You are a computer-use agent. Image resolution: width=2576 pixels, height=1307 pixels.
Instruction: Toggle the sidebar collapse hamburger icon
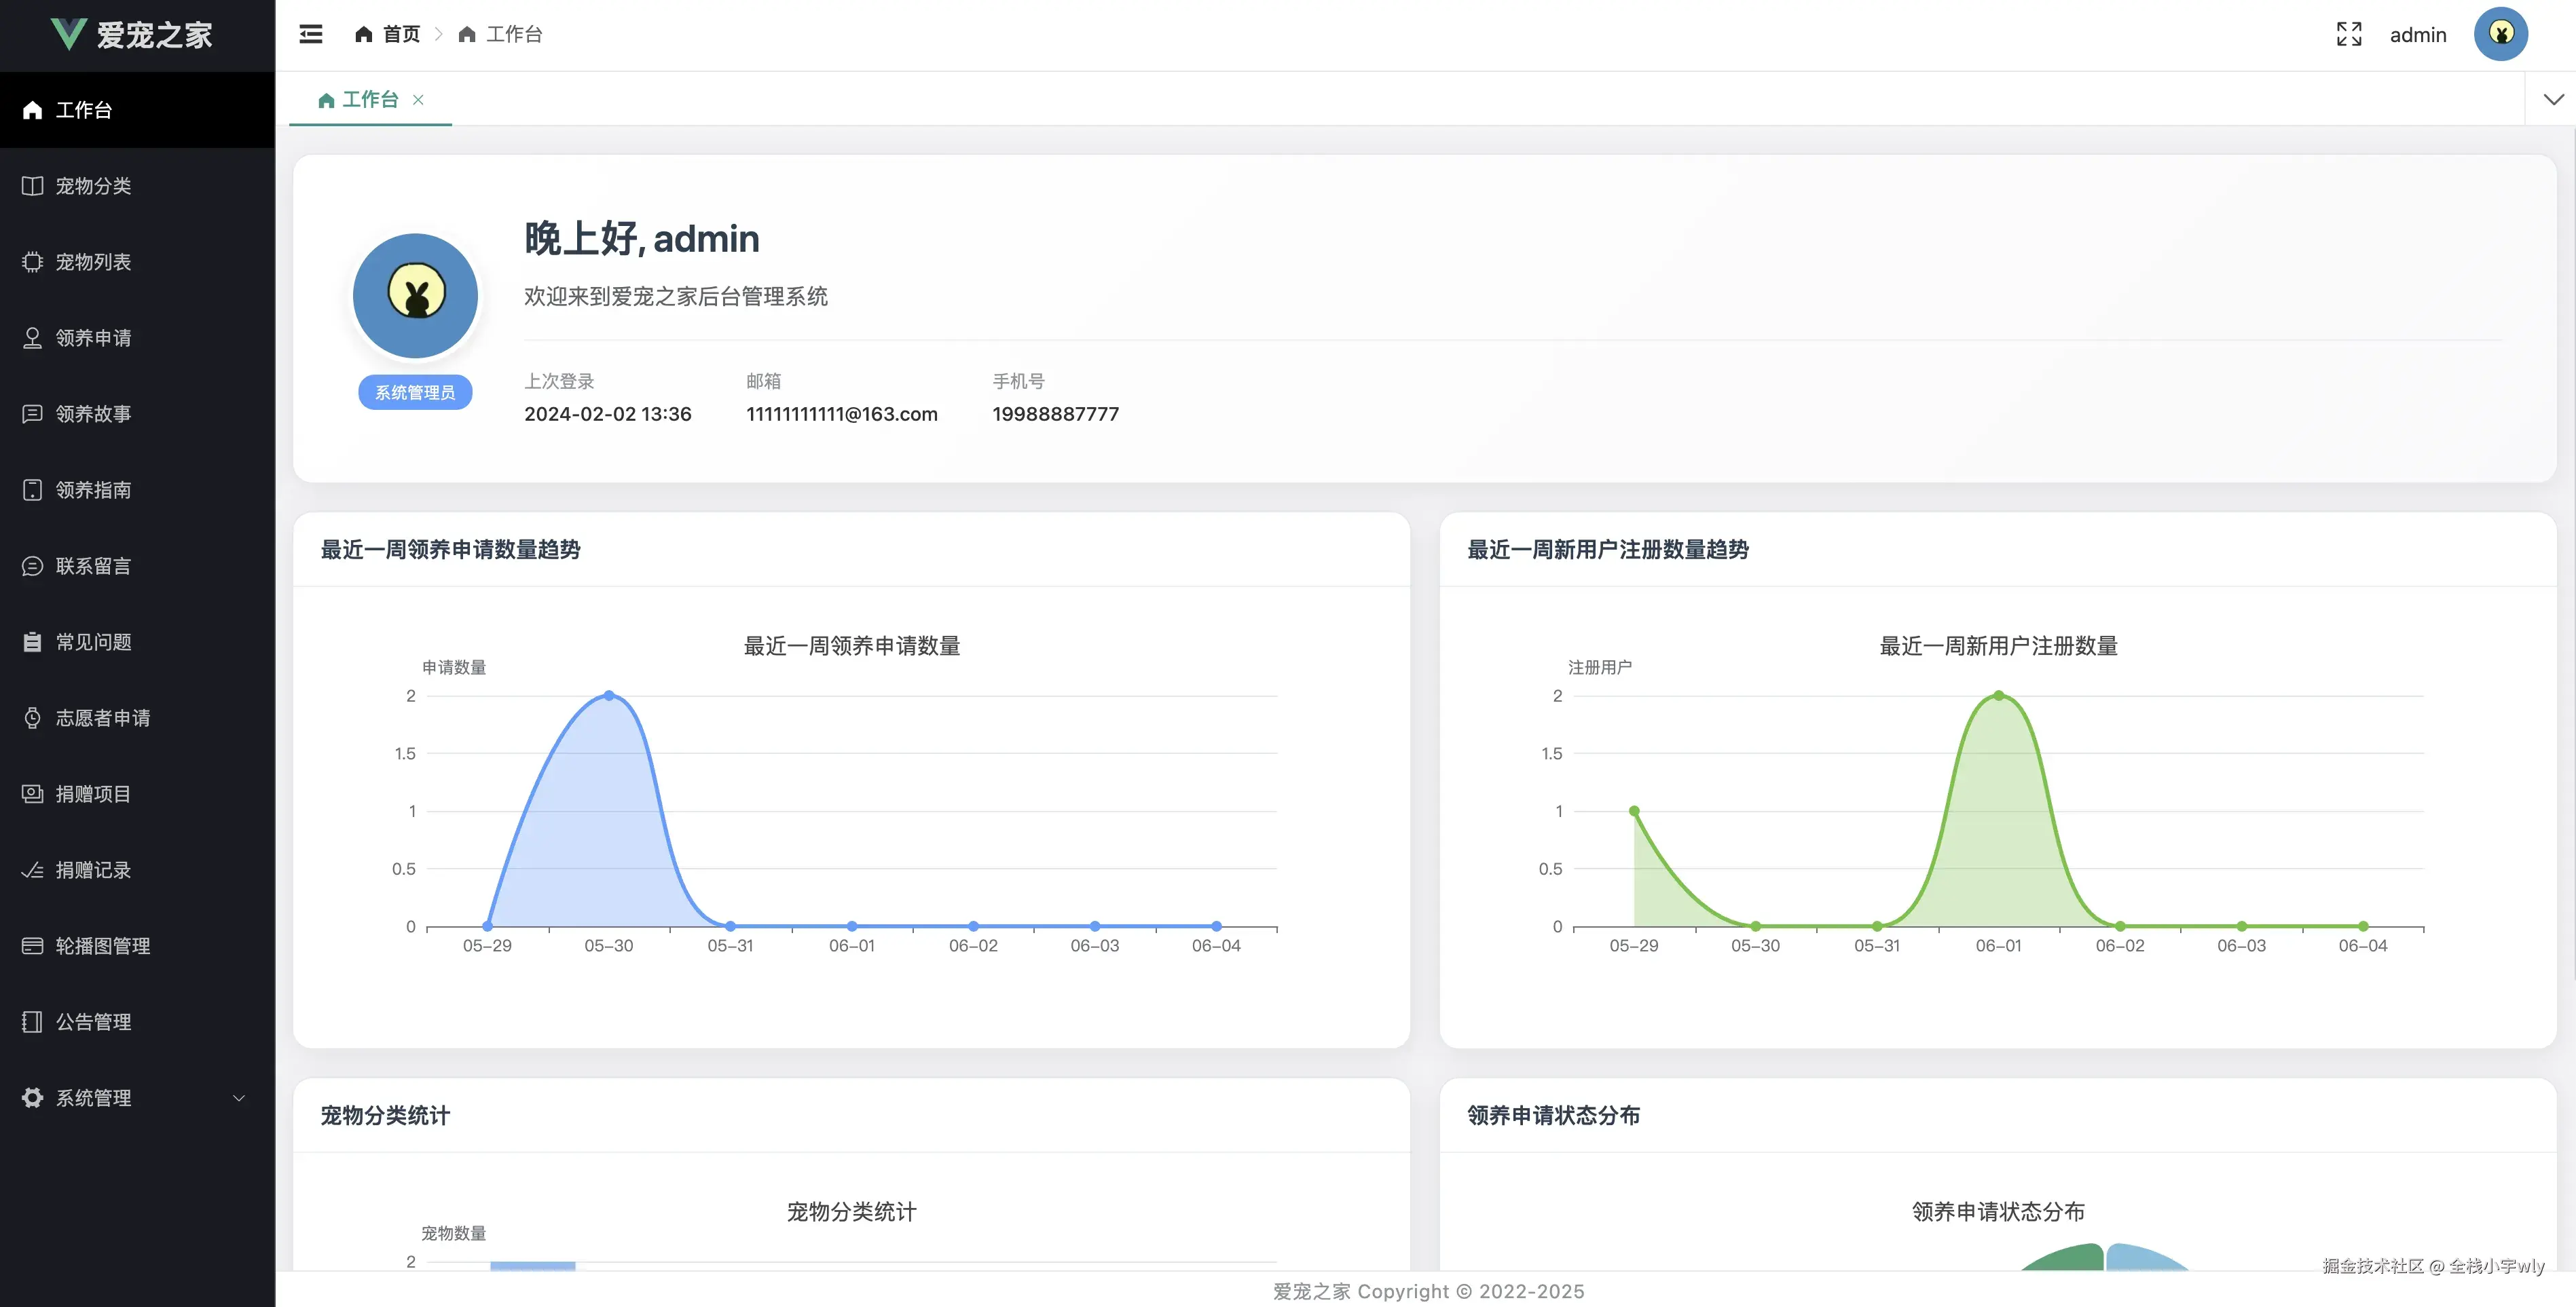311,34
